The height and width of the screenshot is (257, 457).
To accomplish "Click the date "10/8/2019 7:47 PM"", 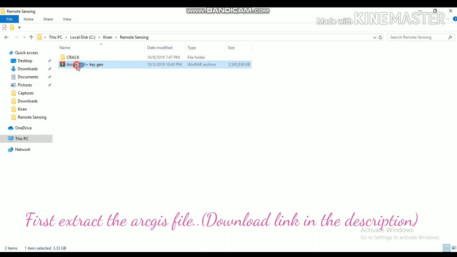I will (164, 57).
